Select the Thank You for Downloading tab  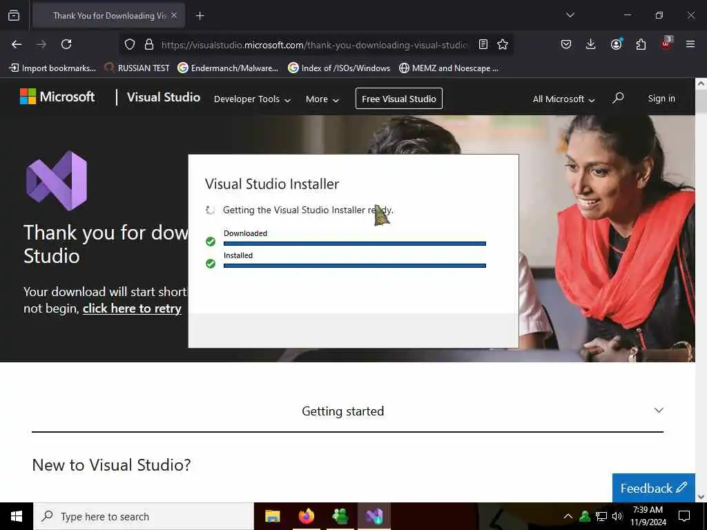pyautogui.click(x=108, y=16)
